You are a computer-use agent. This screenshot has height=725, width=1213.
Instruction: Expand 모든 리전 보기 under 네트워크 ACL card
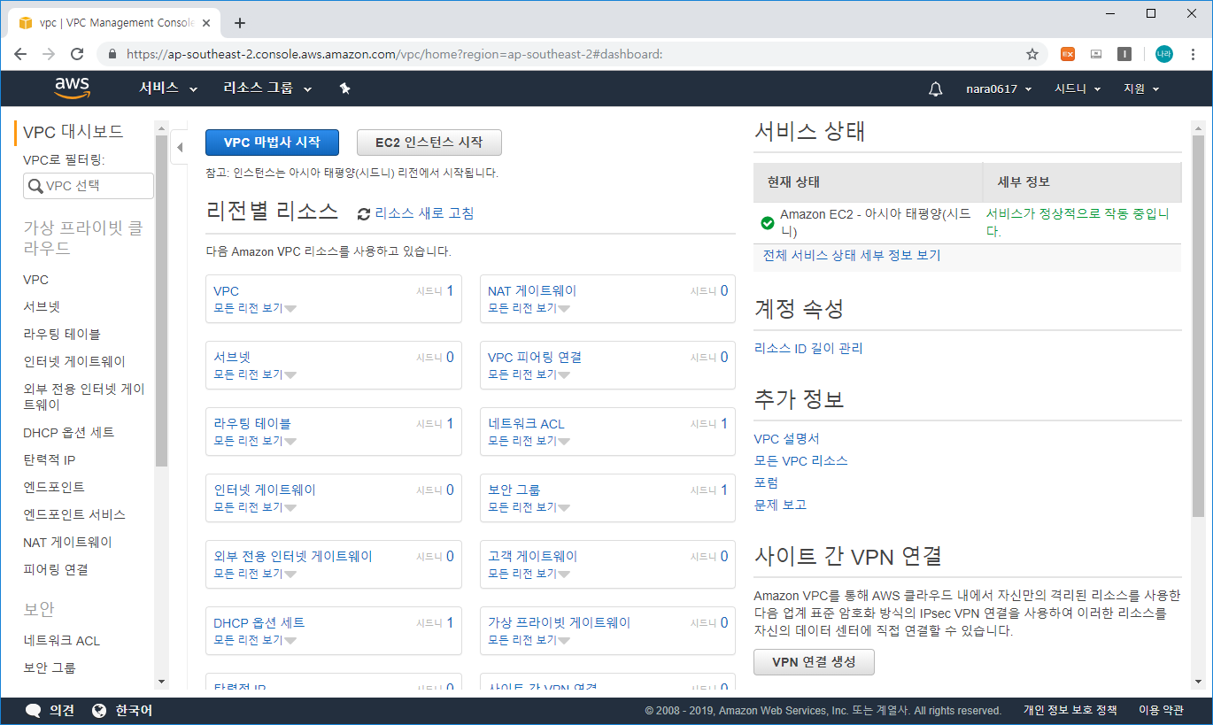click(529, 441)
